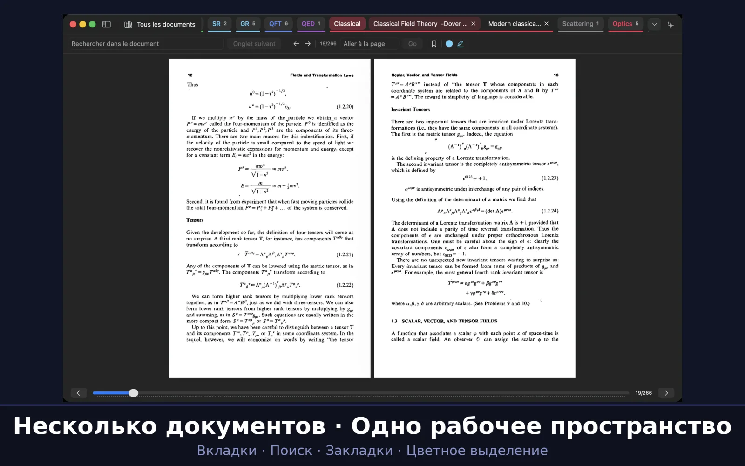Screen dimensions: 745x466
Task: Activate the highlighter pen tool
Action: (x=461, y=44)
